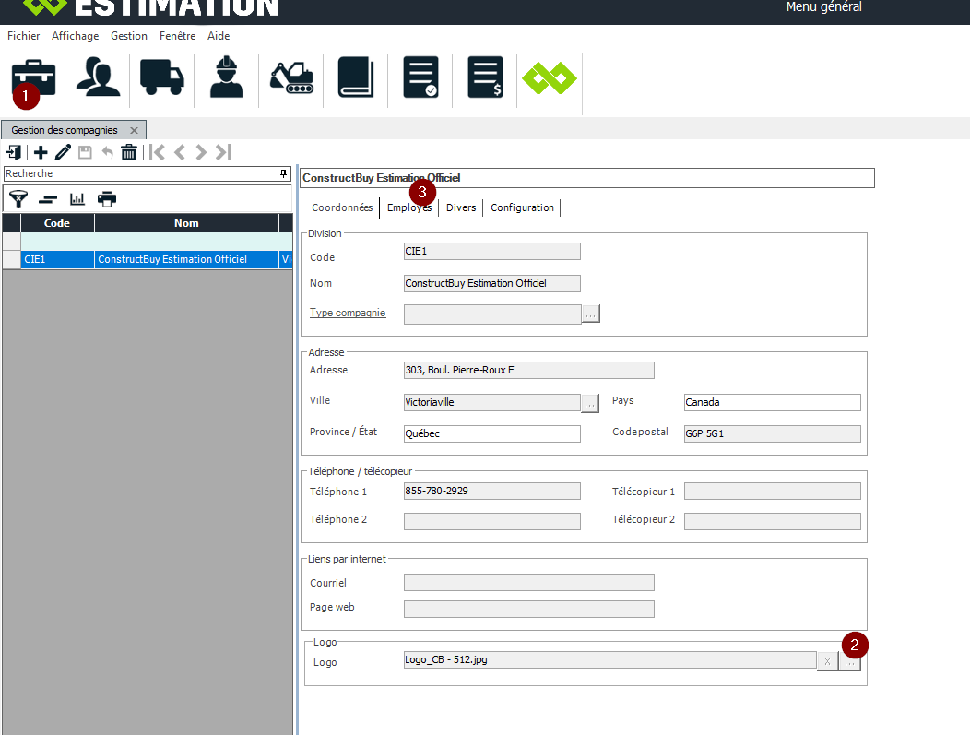Click the Courriel field
The image size is (970, 735).
[x=529, y=582]
